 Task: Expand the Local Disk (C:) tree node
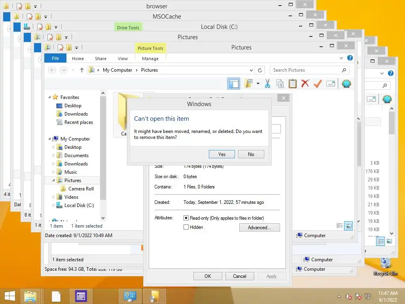[x=53, y=205]
